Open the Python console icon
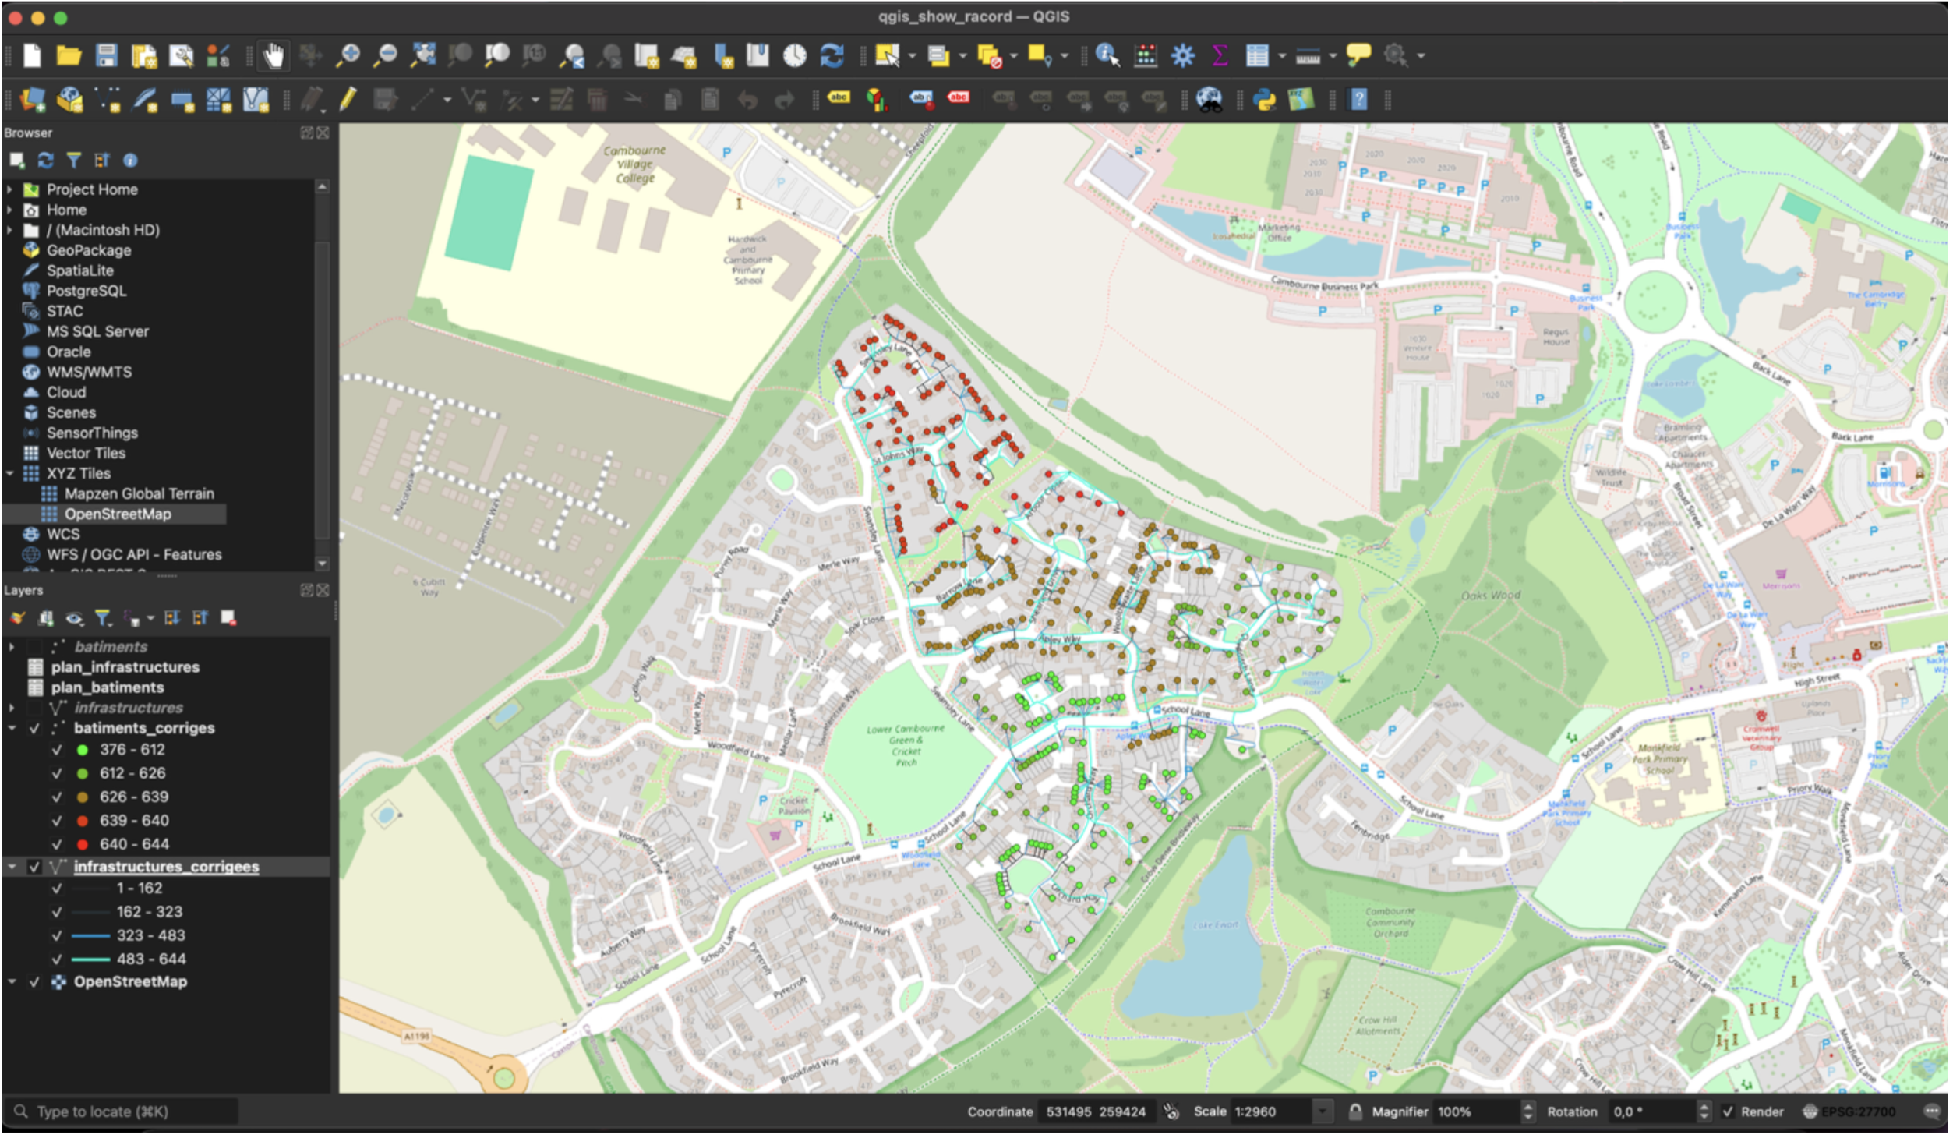The width and height of the screenshot is (1953, 1138). tap(1264, 100)
